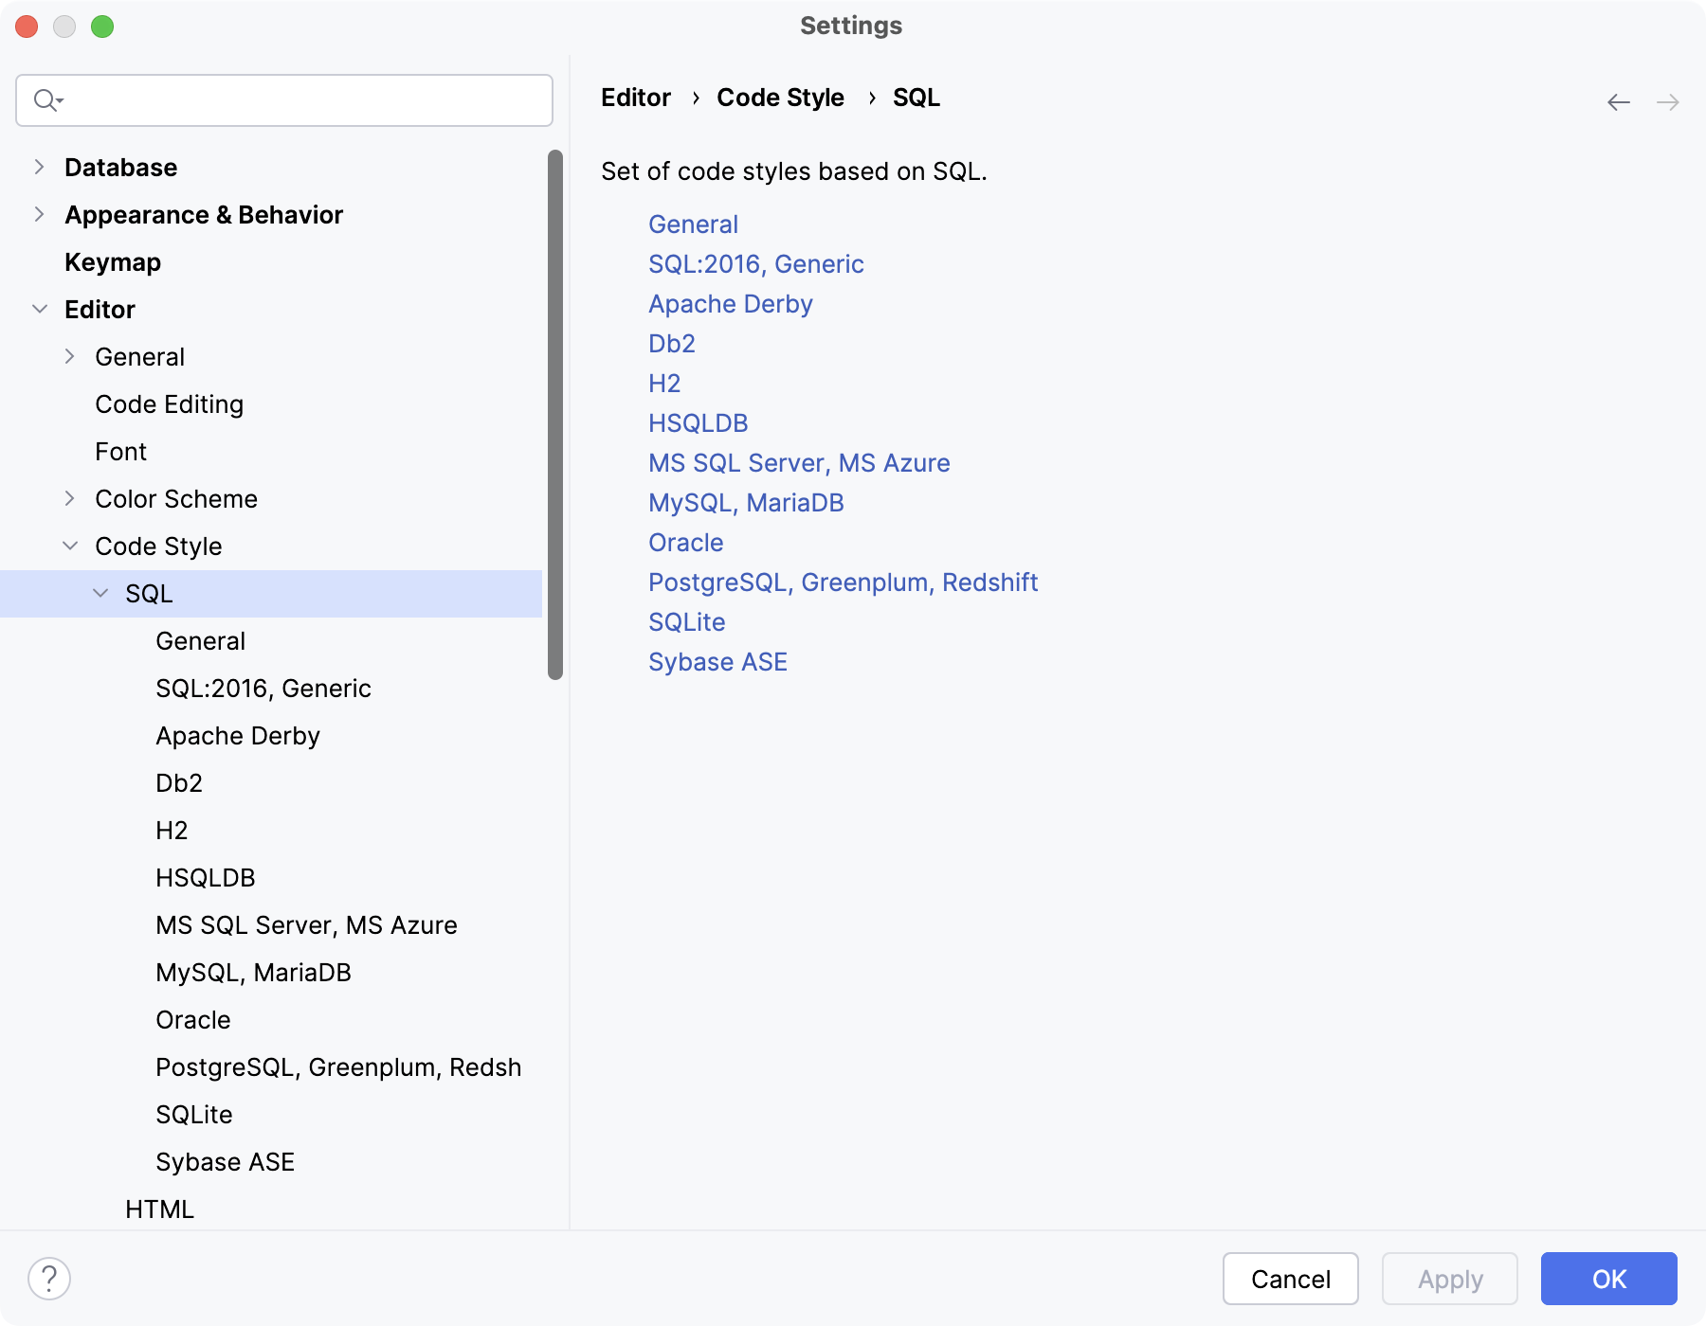This screenshot has width=1706, height=1326.
Task: Expand the Database settings section
Action: [x=39, y=167]
